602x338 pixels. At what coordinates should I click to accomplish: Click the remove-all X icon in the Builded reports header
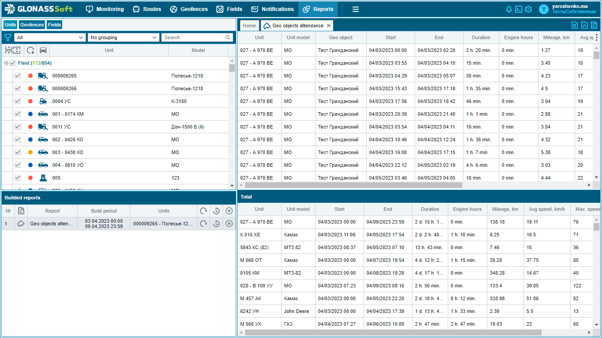point(229,211)
